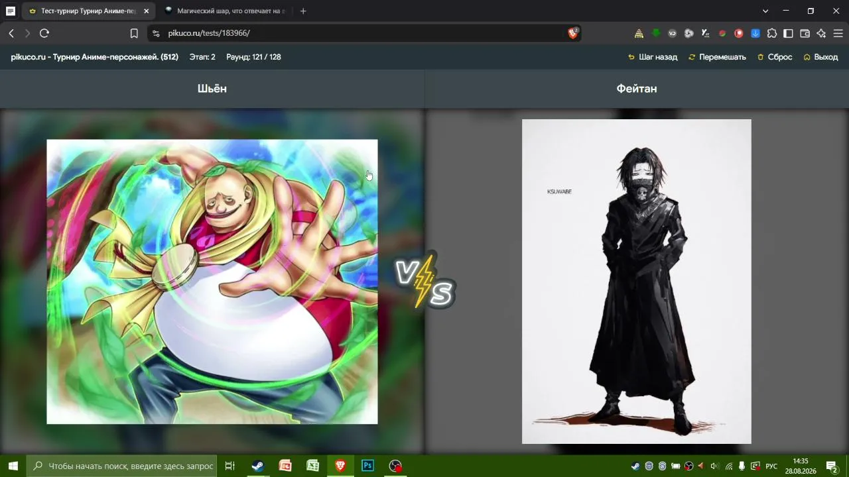Open the system volume speaker icon

point(714,466)
